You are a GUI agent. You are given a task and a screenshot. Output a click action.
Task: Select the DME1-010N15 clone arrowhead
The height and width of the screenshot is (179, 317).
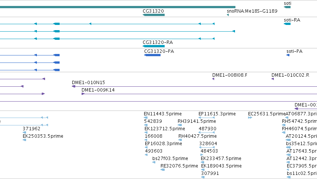[x=74, y=86]
